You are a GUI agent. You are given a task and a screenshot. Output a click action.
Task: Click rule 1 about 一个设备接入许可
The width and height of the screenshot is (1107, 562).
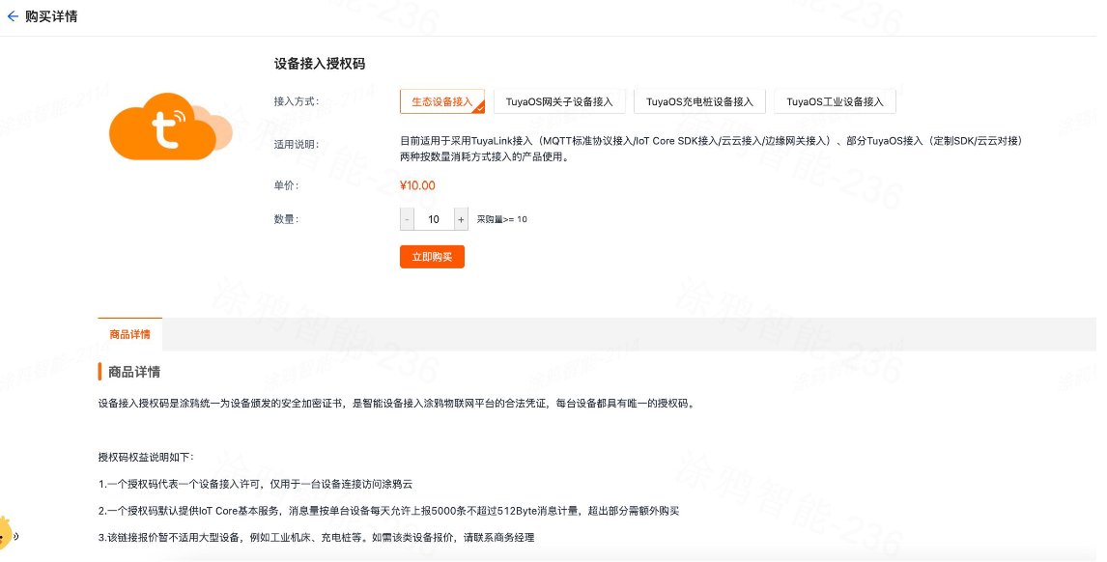[256, 485]
